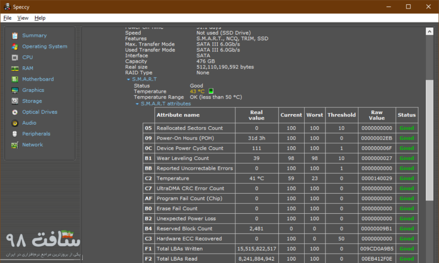
Task: Click the Attribute name column header
Action: (x=178, y=115)
